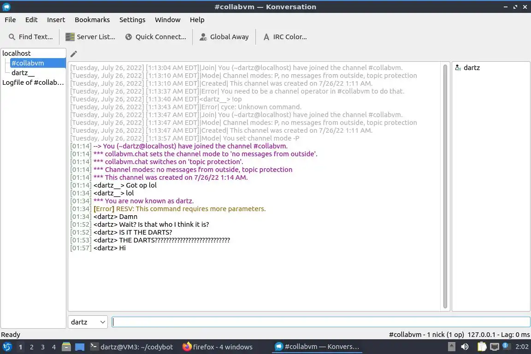Switch to virtual desktop 2
This screenshot has height=354, width=531.
click(31, 347)
